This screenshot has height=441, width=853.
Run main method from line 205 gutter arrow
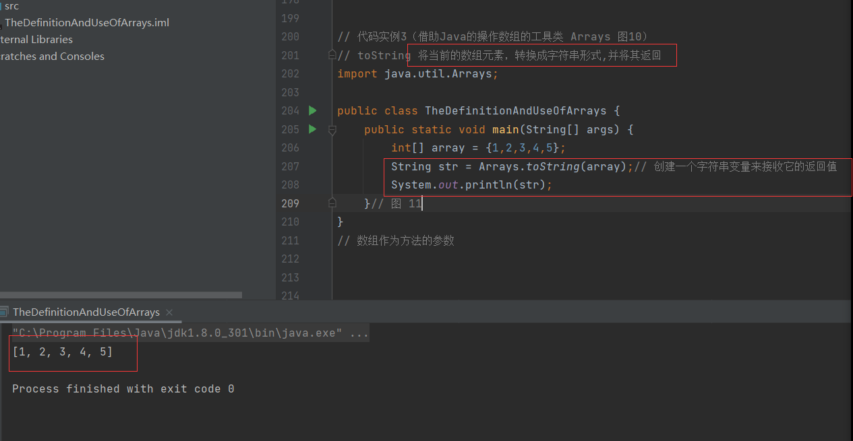tap(312, 129)
